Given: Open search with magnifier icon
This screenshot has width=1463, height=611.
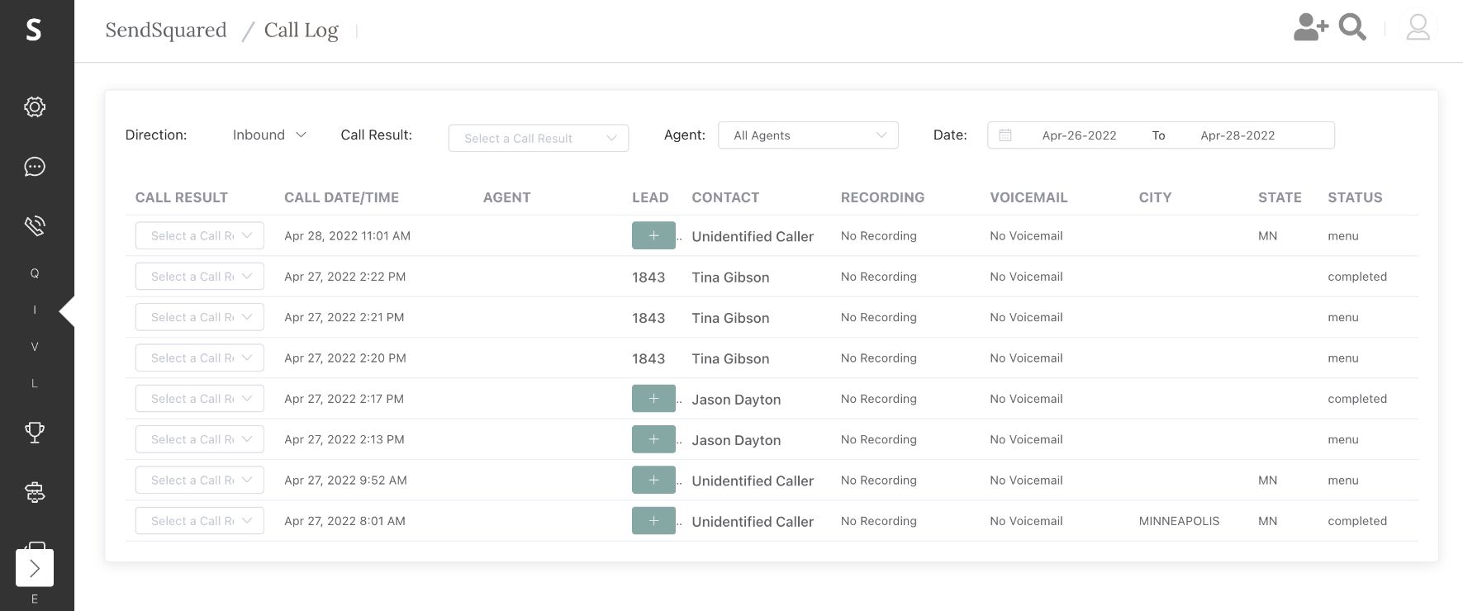Looking at the screenshot, I should pyautogui.click(x=1352, y=27).
